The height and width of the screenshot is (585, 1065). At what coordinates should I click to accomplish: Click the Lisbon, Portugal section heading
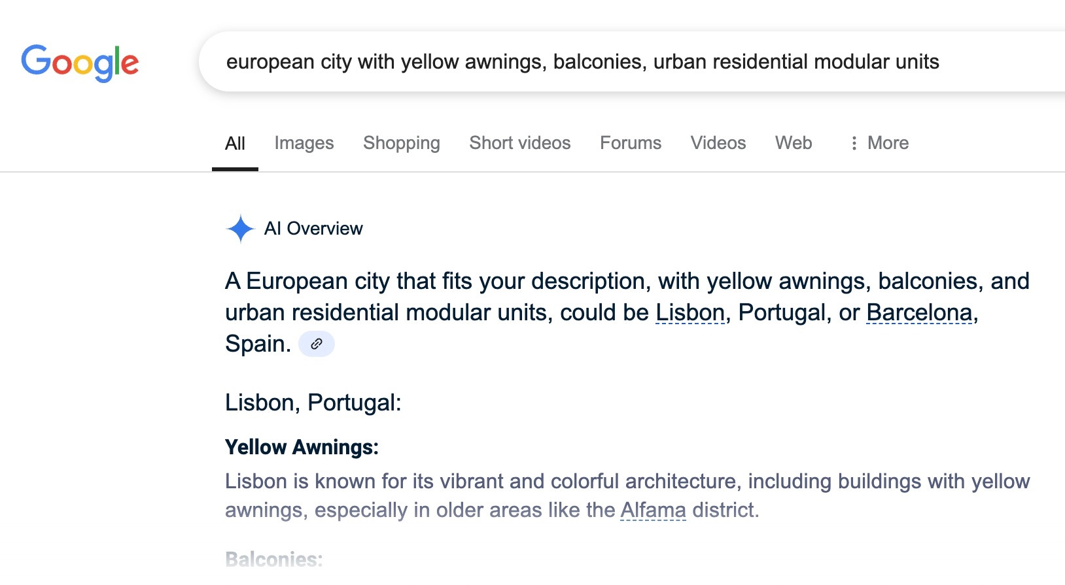313,403
